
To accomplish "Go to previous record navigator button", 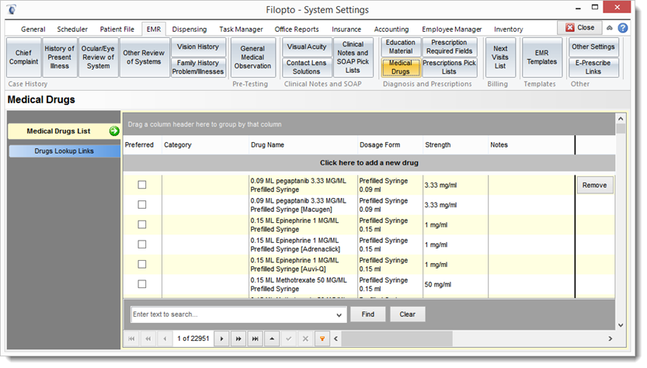I will (165, 338).
